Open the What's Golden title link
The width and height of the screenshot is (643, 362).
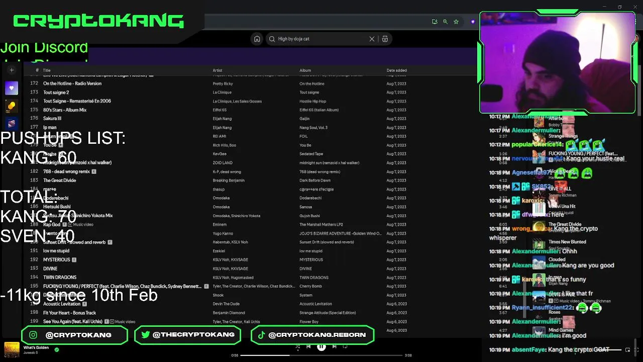click(x=36, y=347)
